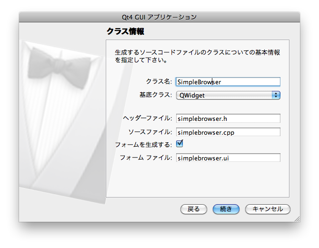Click the resize grip in window corner
Screen dimensions: 319x248
click(x=297, y=218)
